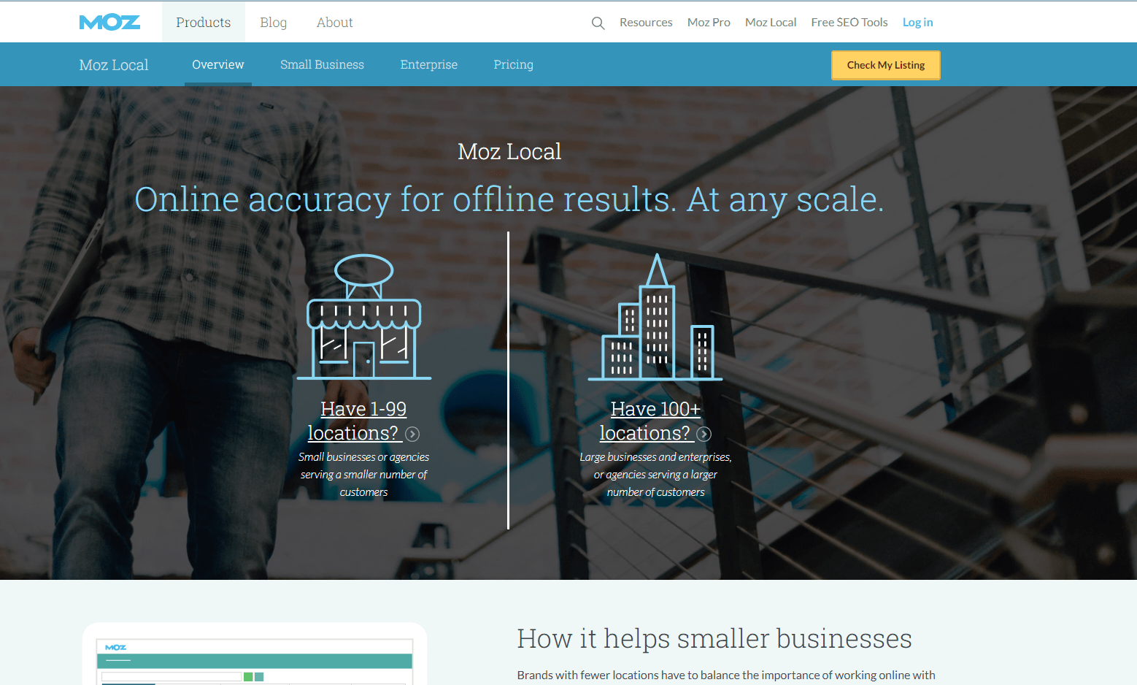The image size is (1137, 685).
Task: Click arrow circle beside 1-99 locations
Action: pyautogui.click(x=412, y=434)
